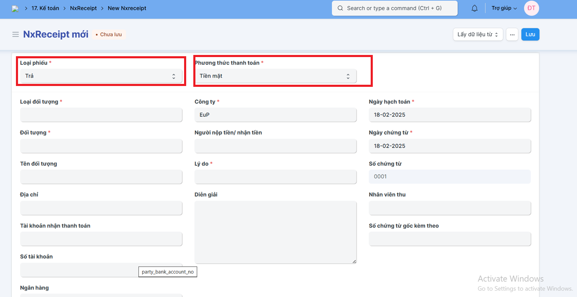The width and height of the screenshot is (577, 297).
Task: Click the Loại đối tượng input field
Action: [101, 115]
